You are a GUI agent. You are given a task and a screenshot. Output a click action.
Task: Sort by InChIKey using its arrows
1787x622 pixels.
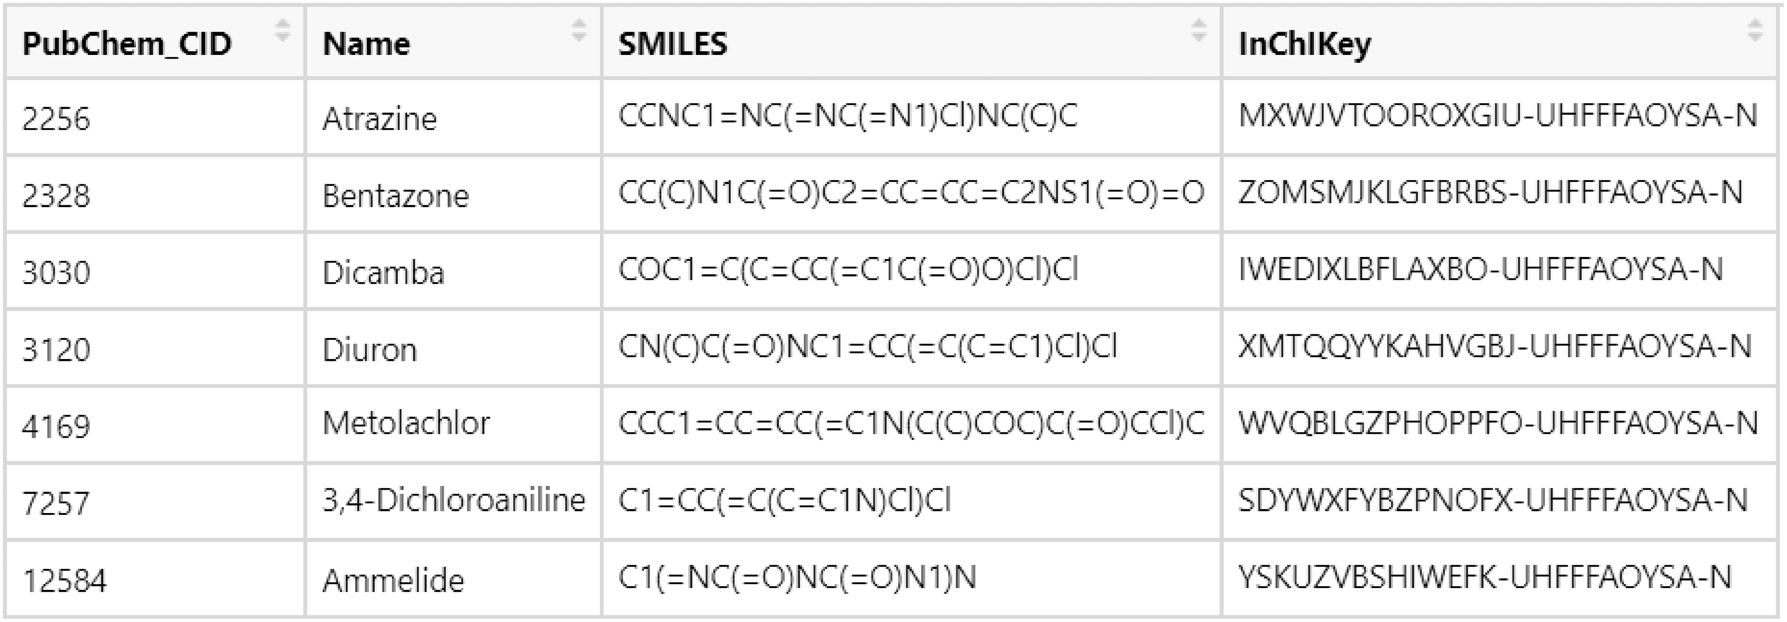click(x=1754, y=31)
